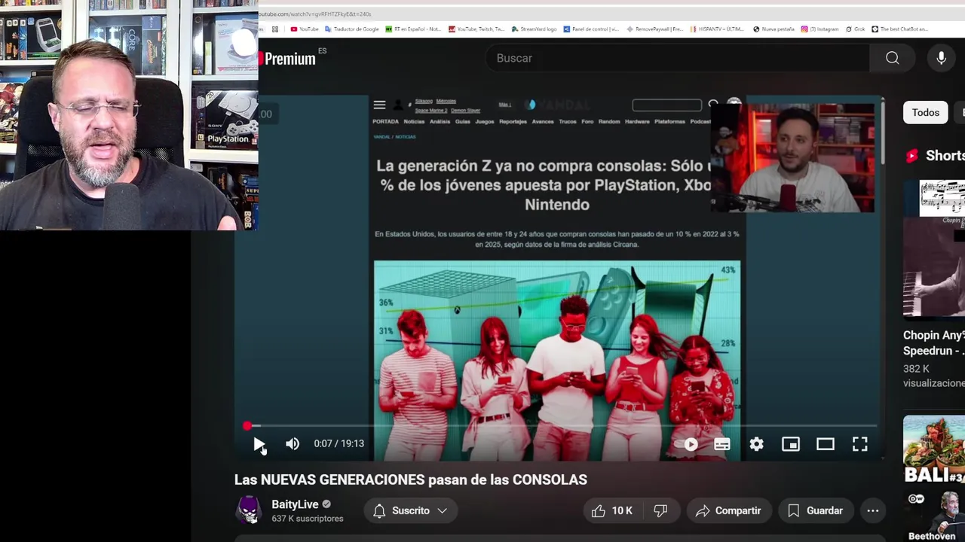The height and width of the screenshot is (542, 965).
Task: Switch to the miniplayer
Action: click(791, 444)
